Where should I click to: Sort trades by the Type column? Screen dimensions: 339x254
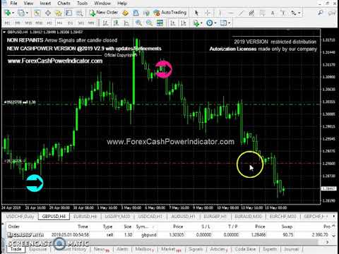[107, 226]
